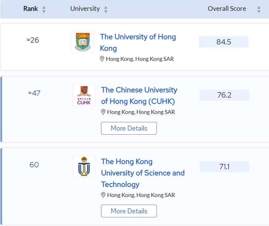The height and width of the screenshot is (226, 269).
Task: Click location pin icon under HKUST
Action: point(103,195)
